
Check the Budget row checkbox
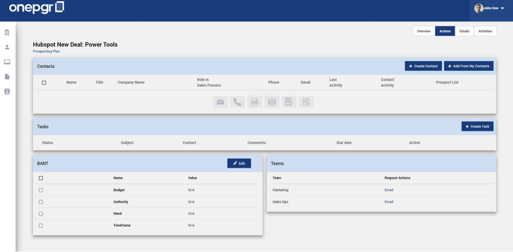click(41, 190)
